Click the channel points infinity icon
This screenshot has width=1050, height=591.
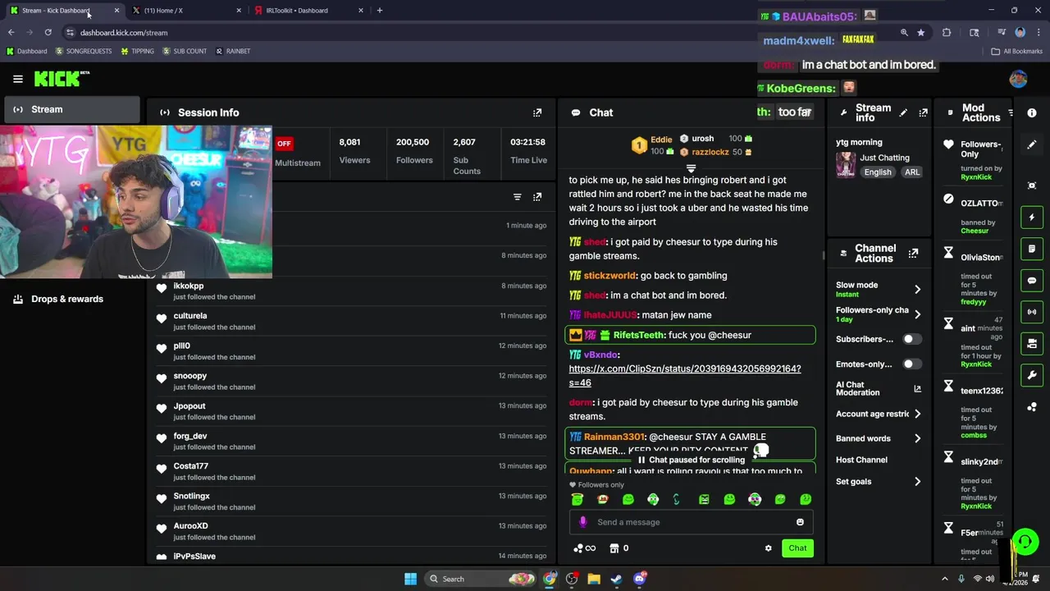[x=585, y=548]
